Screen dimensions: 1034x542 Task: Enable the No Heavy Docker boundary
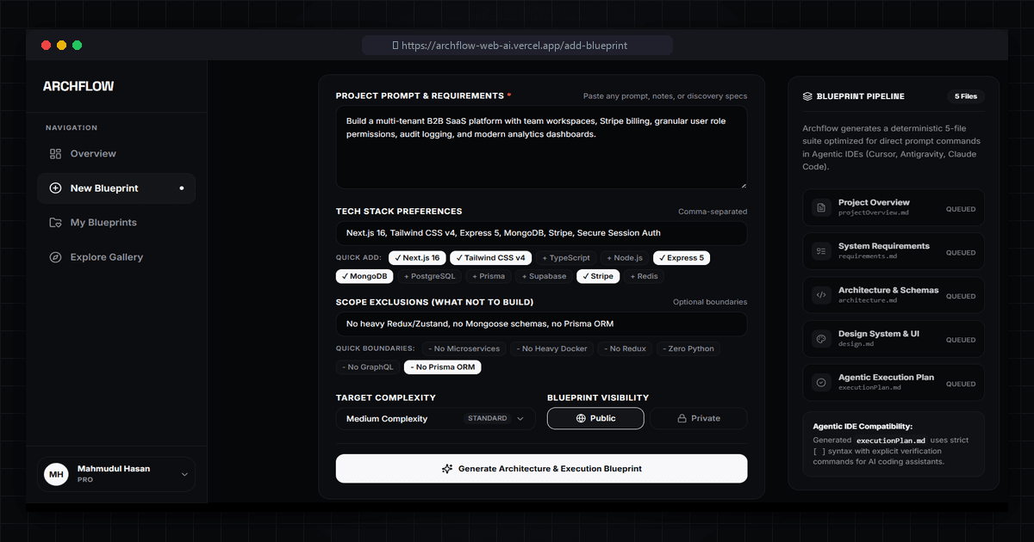pyautogui.click(x=552, y=348)
